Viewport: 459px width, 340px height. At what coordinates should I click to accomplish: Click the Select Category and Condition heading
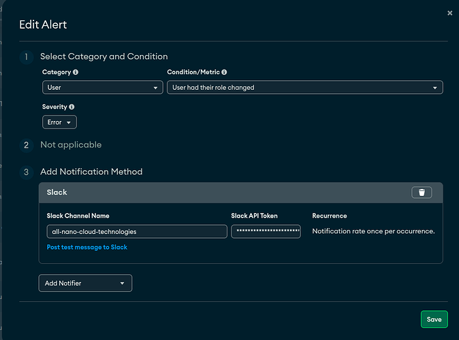pos(104,56)
